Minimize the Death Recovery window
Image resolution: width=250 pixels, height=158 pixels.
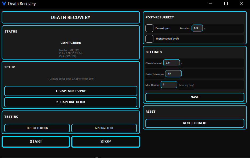211,4
